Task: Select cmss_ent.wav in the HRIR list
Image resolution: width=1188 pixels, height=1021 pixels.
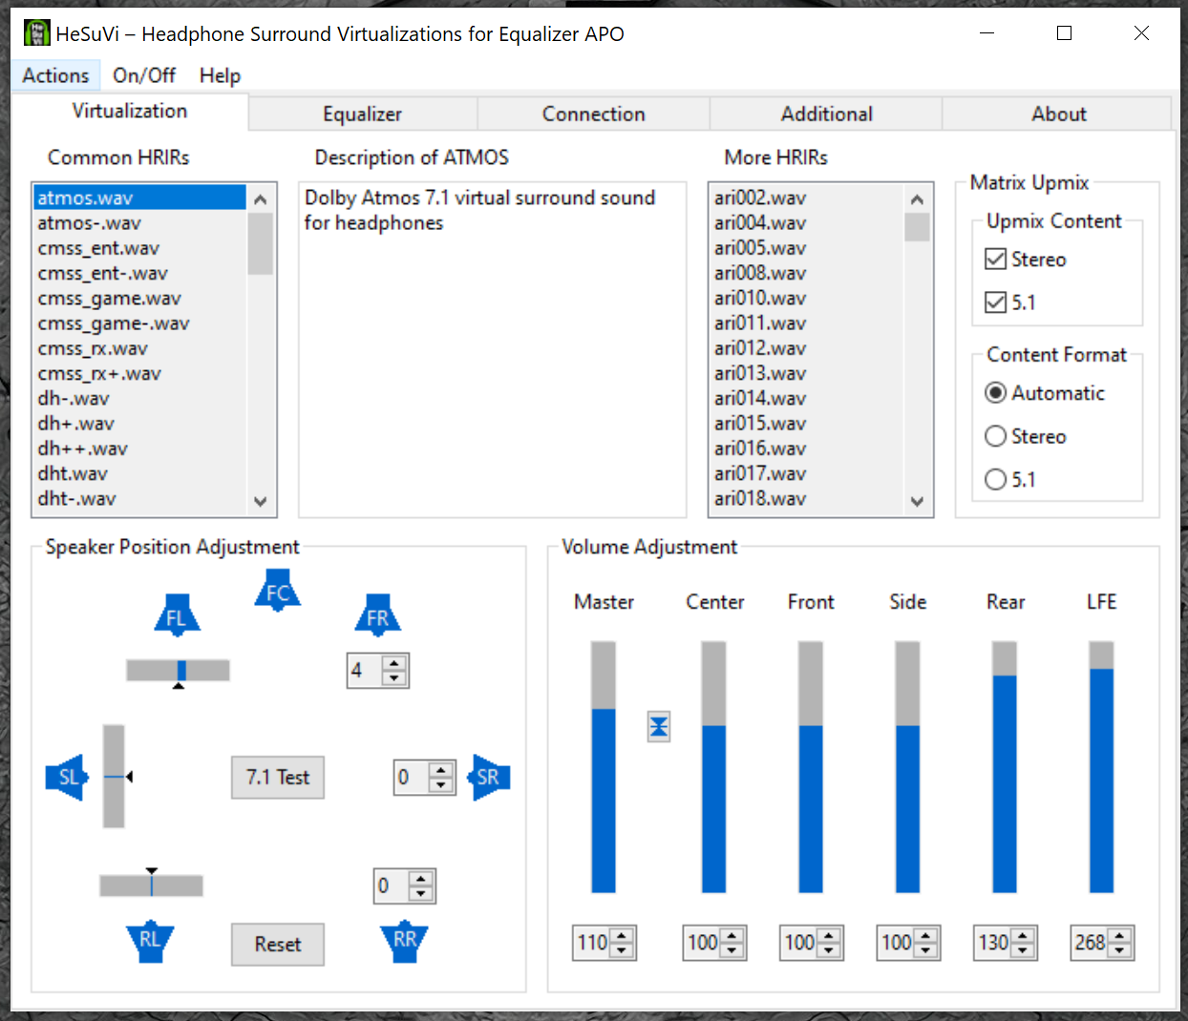Action: (140, 248)
